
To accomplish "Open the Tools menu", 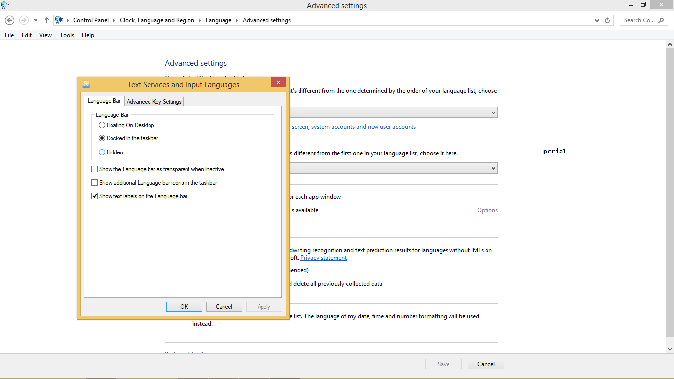I will [67, 35].
